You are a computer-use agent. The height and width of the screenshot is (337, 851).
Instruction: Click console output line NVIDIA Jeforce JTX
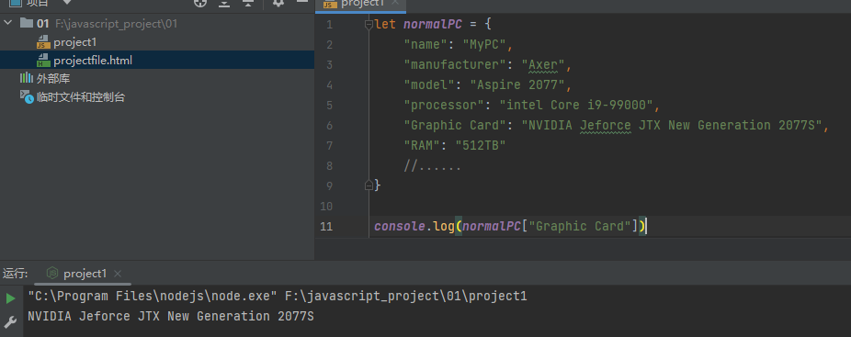click(171, 316)
